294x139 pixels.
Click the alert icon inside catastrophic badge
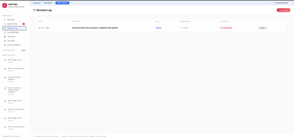(222, 28)
